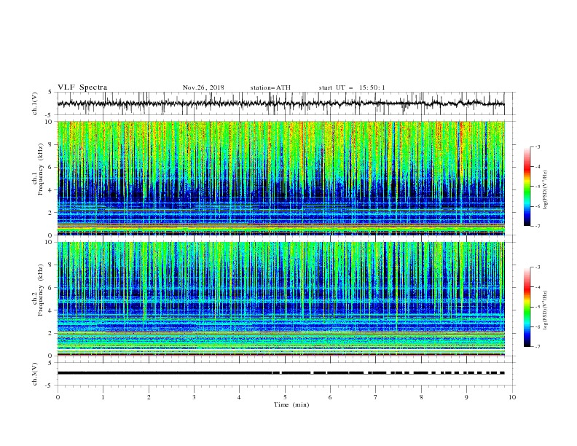Click the "ch.1(V)" waveform axis label
The image size is (577, 446).
pyautogui.click(x=35, y=103)
